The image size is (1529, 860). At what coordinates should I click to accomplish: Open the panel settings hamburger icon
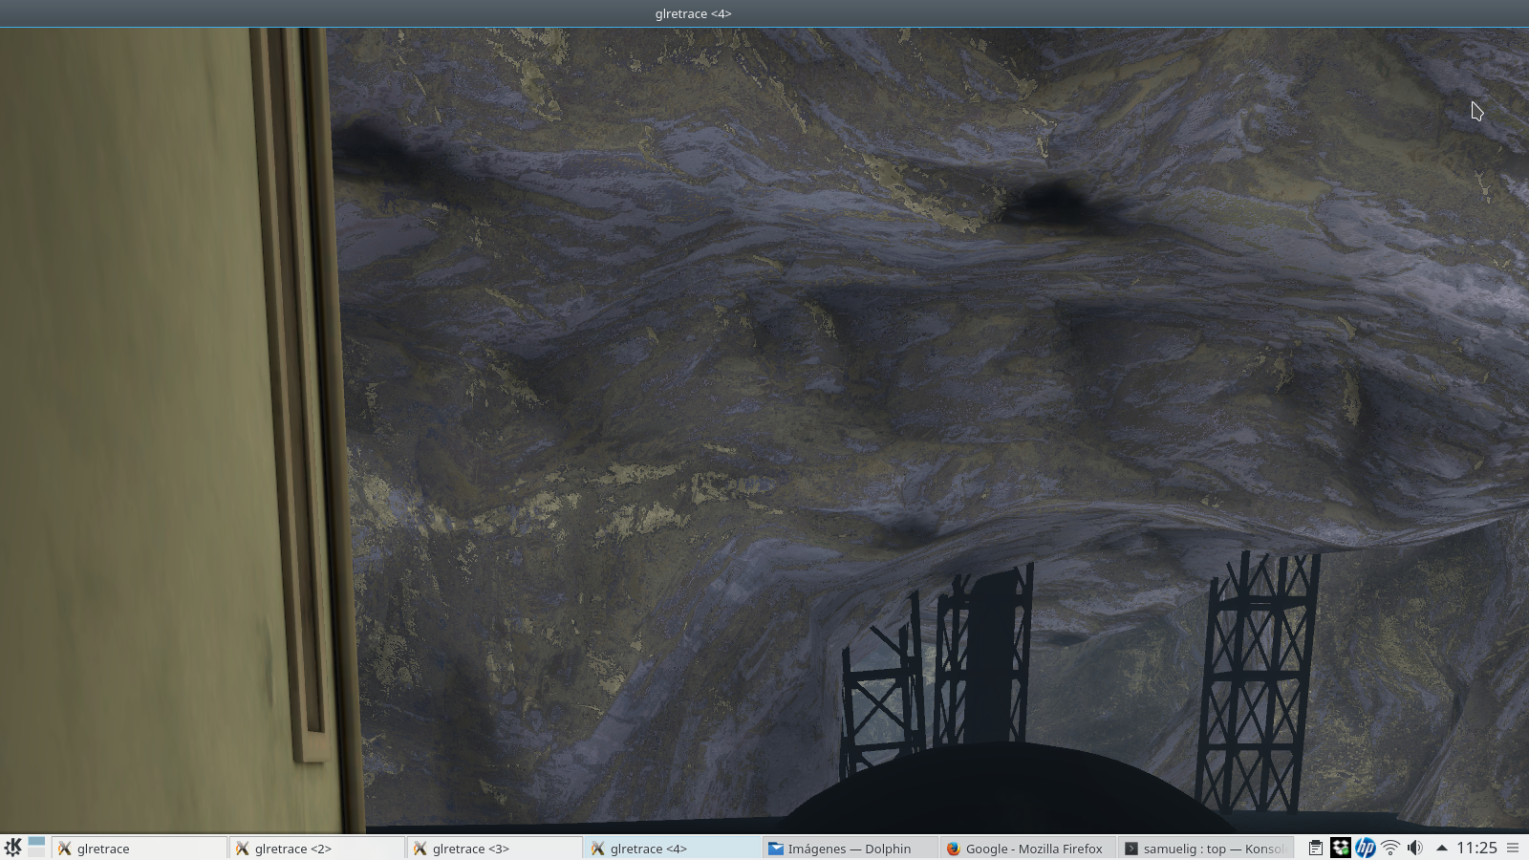click(1513, 848)
